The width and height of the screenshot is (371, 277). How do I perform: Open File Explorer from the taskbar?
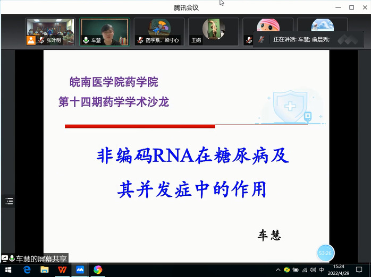point(45,270)
